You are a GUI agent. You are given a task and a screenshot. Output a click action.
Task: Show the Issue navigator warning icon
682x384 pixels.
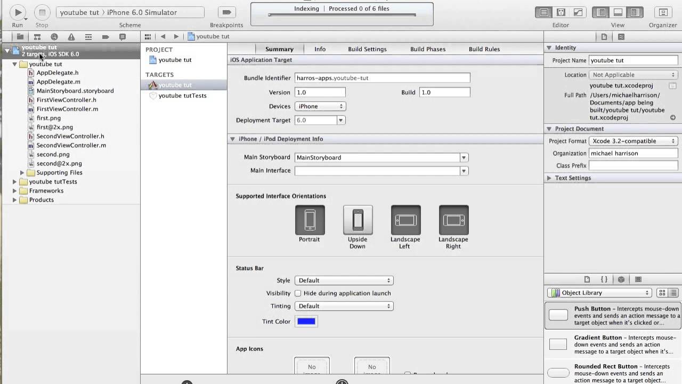coord(71,37)
